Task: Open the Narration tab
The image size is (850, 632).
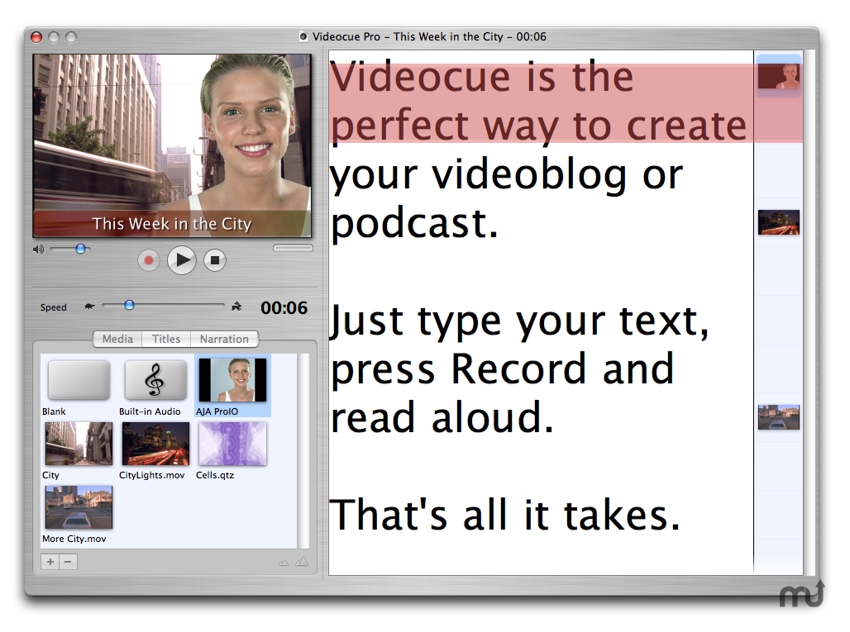Action: (x=224, y=339)
